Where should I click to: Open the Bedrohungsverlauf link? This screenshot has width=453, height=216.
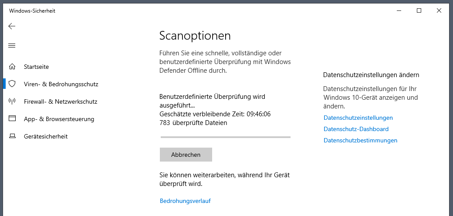[x=185, y=201]
